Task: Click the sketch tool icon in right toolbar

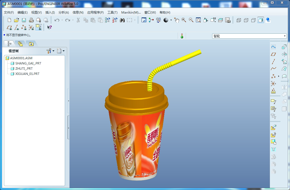Action: 273,47
